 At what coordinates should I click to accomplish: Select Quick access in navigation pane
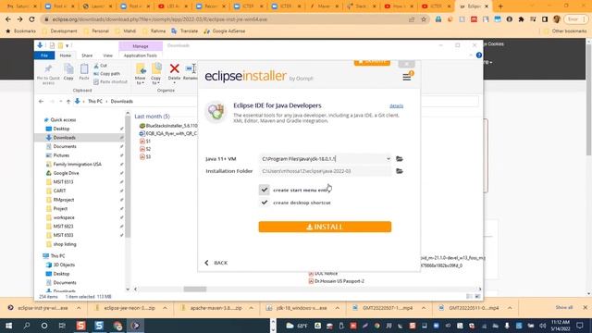point(63,119)
